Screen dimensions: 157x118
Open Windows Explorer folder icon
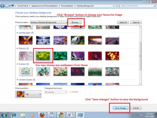23,115
